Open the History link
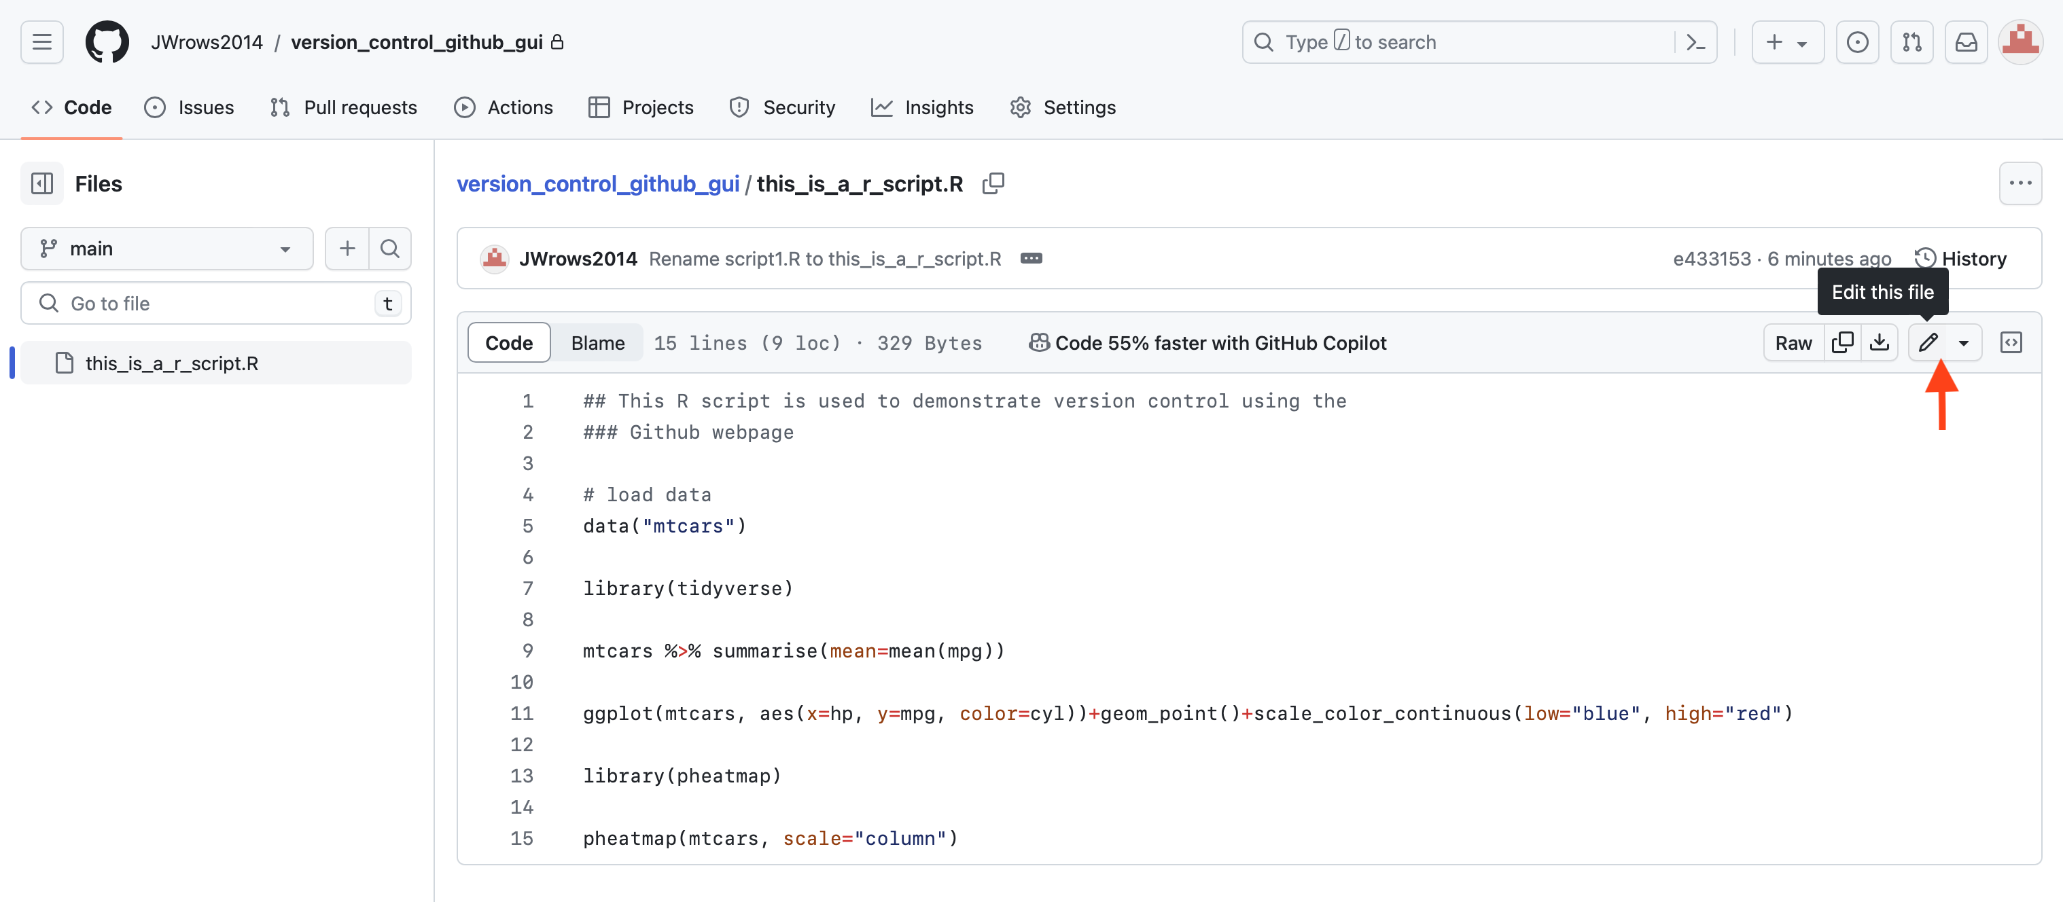 click(x=1961, y=259)
